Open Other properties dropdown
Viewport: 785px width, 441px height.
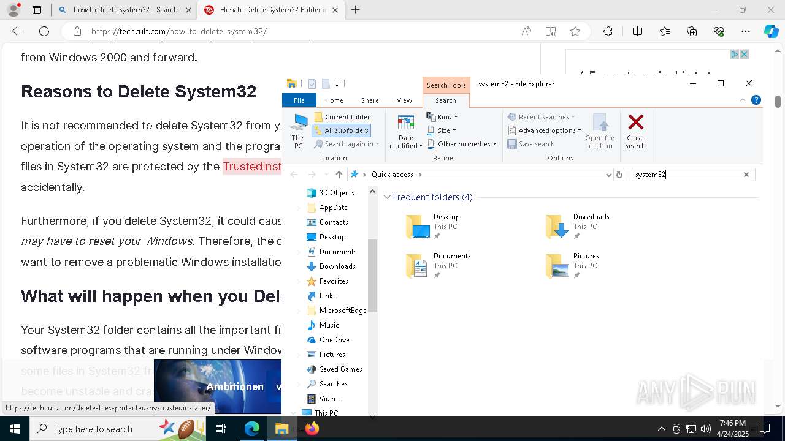pyautogui.click(x=462, y=144)
